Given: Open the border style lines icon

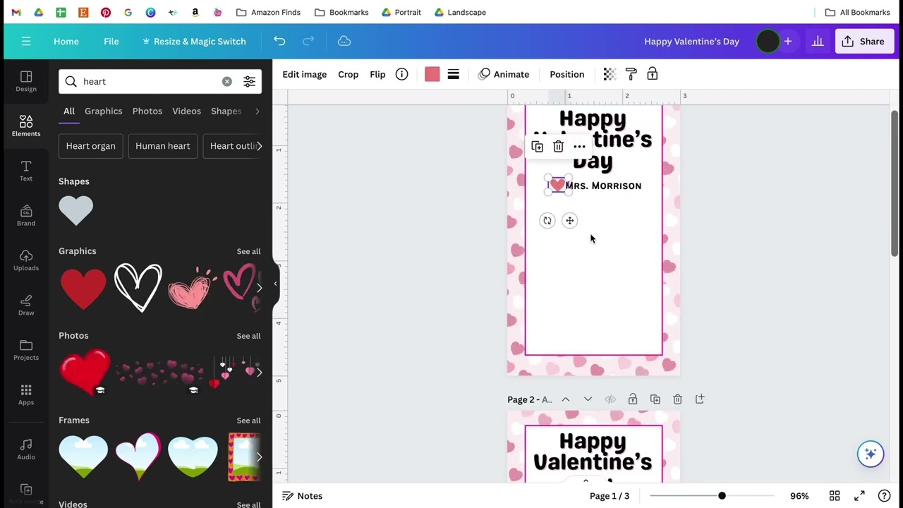Looking at the screenshot, I should [454, 74].
